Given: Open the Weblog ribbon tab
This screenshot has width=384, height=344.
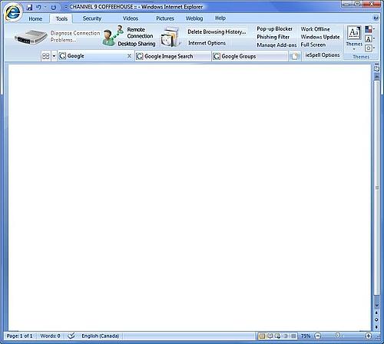Looking at the screenshot, I should pos(194,18).
